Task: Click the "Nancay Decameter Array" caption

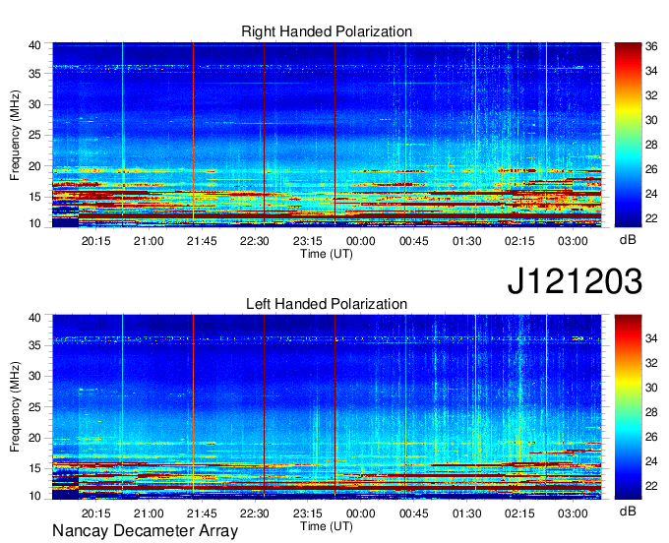Action: click(x=145, y=531)
